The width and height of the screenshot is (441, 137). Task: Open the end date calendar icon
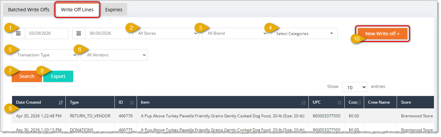79,33
